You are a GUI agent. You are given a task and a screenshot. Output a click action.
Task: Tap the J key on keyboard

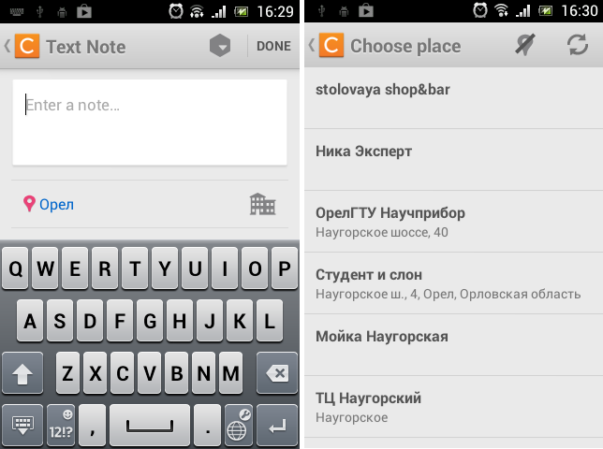click(210, 321)
